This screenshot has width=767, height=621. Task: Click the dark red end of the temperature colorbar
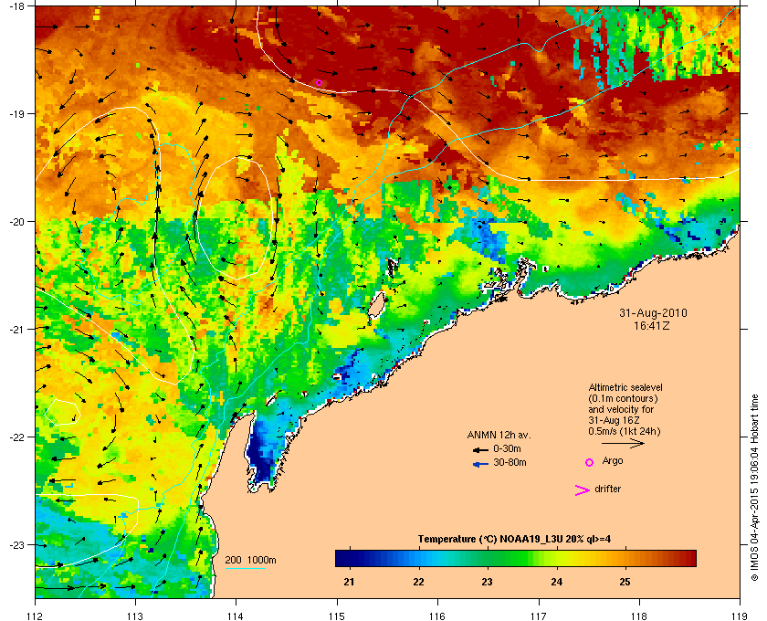click(x=688, y=558)
